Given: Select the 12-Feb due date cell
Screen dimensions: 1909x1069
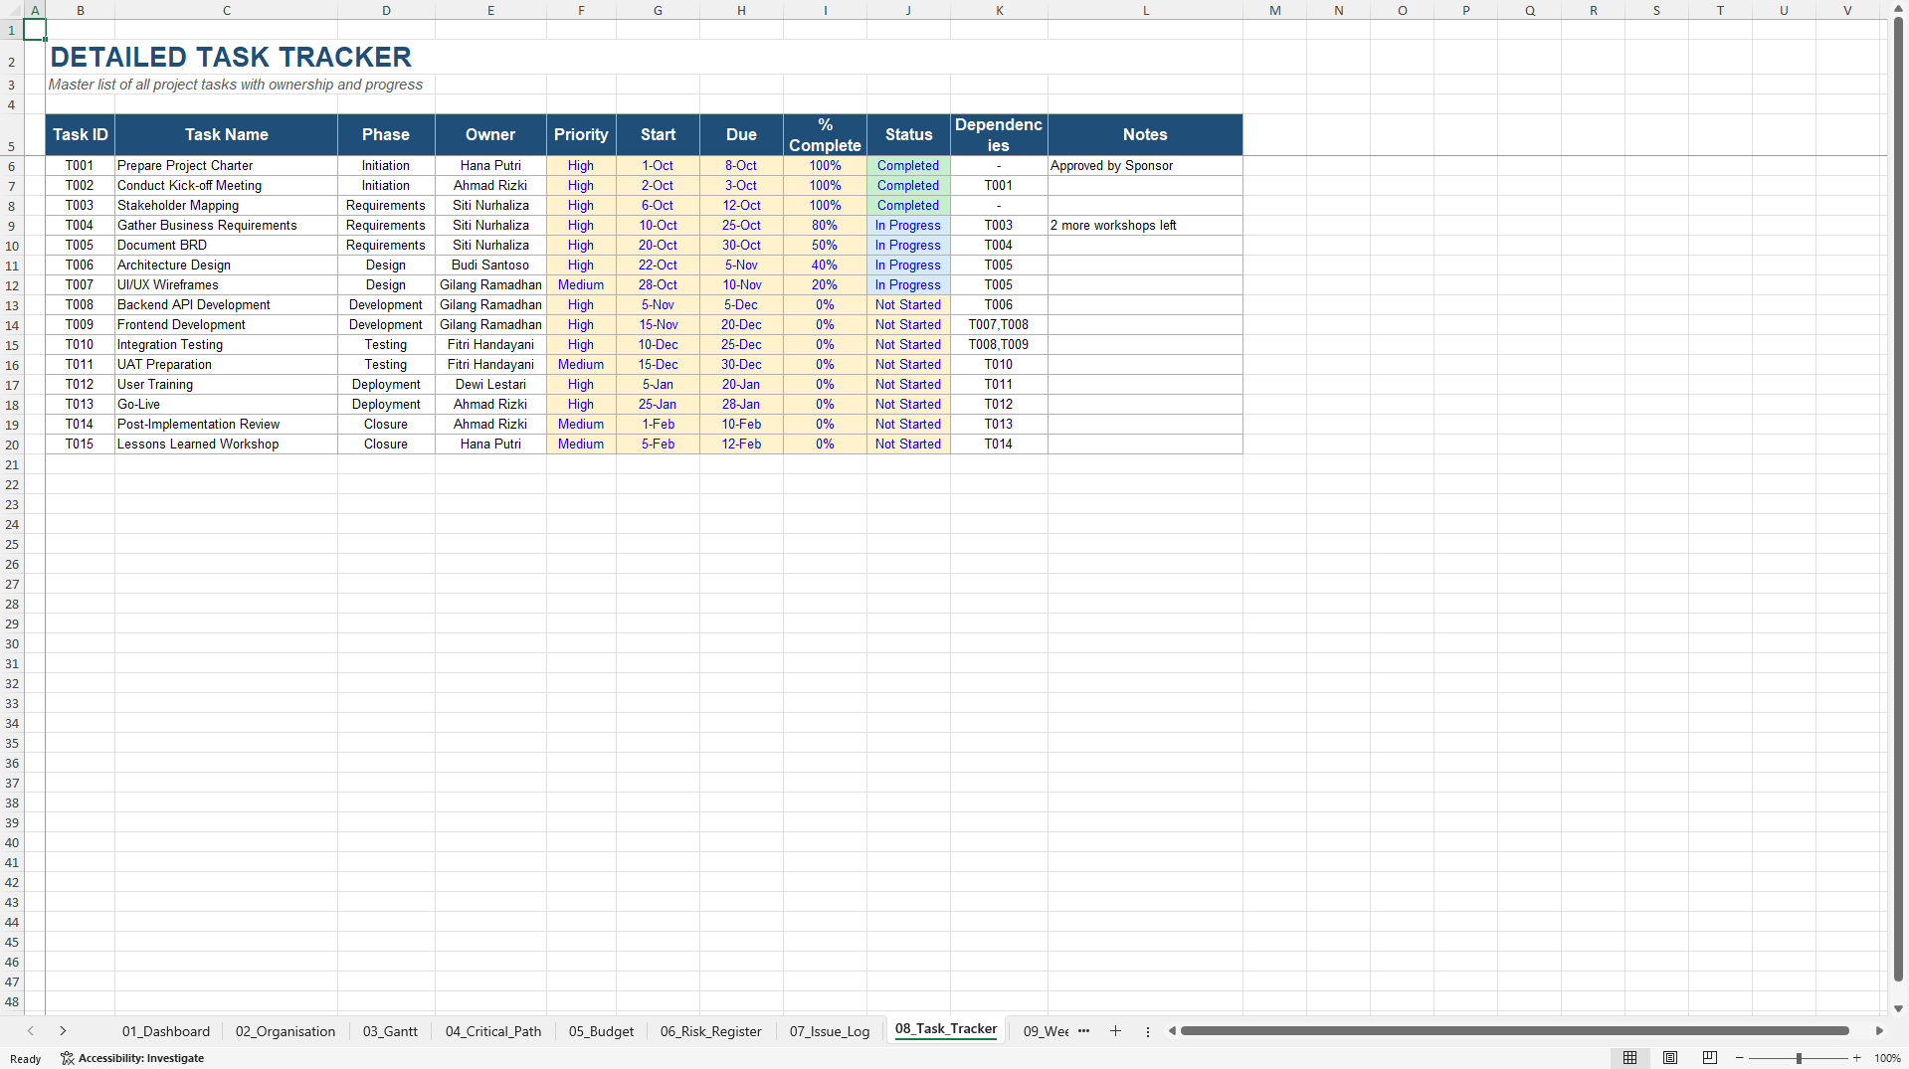Looking at the screenshot, I should point(741,445).
